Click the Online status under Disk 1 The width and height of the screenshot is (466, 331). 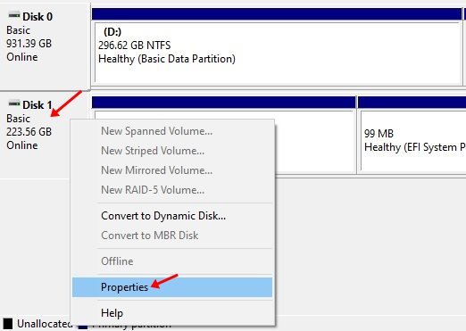(x=22, y=145)
